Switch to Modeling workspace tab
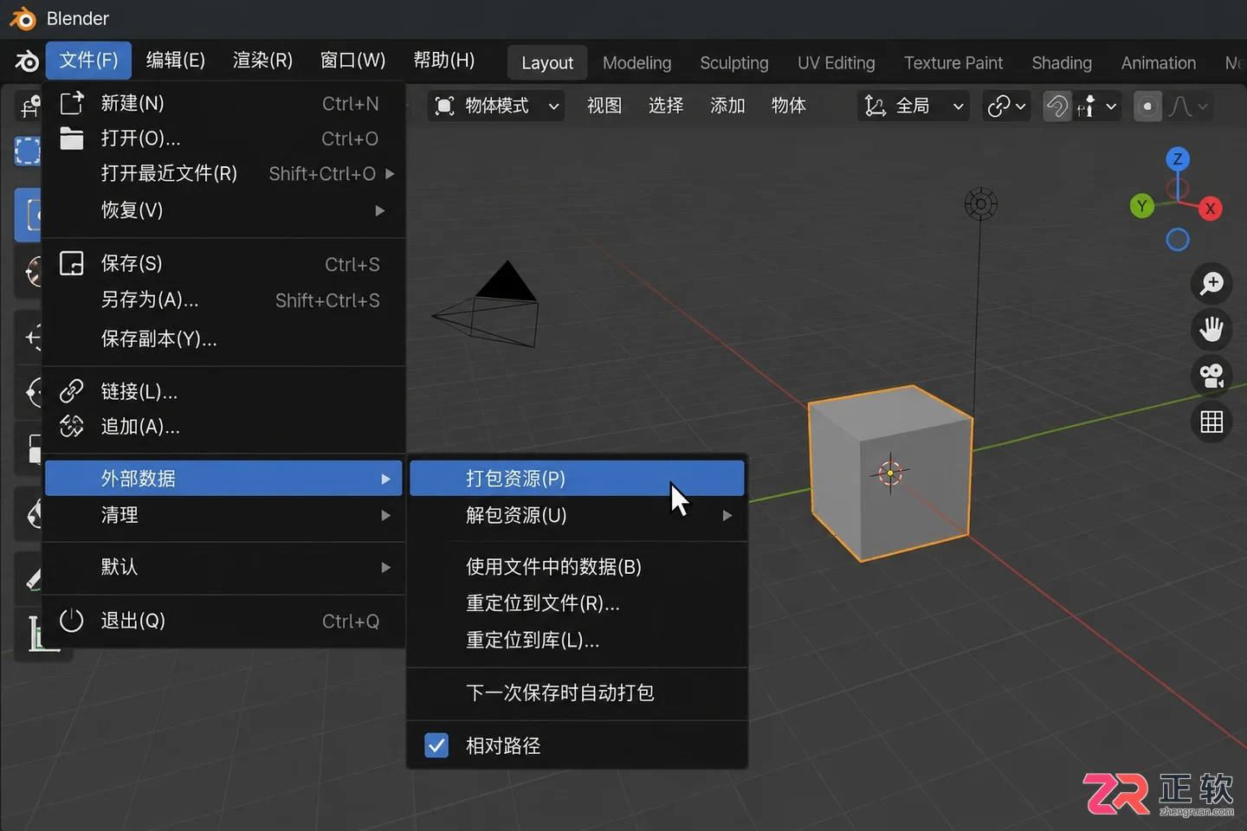This screenshot has width=1247, height=831. coord(637,63)
